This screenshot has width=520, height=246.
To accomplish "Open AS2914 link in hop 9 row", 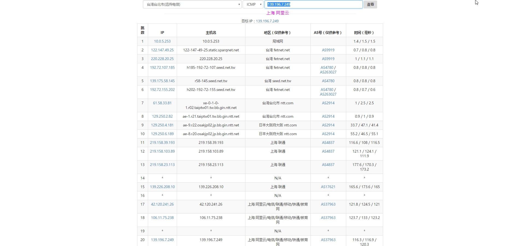I will (x=328, y=125).
